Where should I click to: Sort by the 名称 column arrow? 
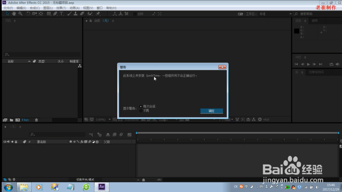(29, 61)
